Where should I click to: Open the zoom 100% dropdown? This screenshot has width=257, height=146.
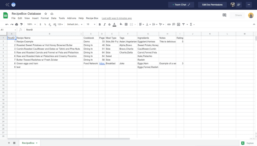pos(31,24)
